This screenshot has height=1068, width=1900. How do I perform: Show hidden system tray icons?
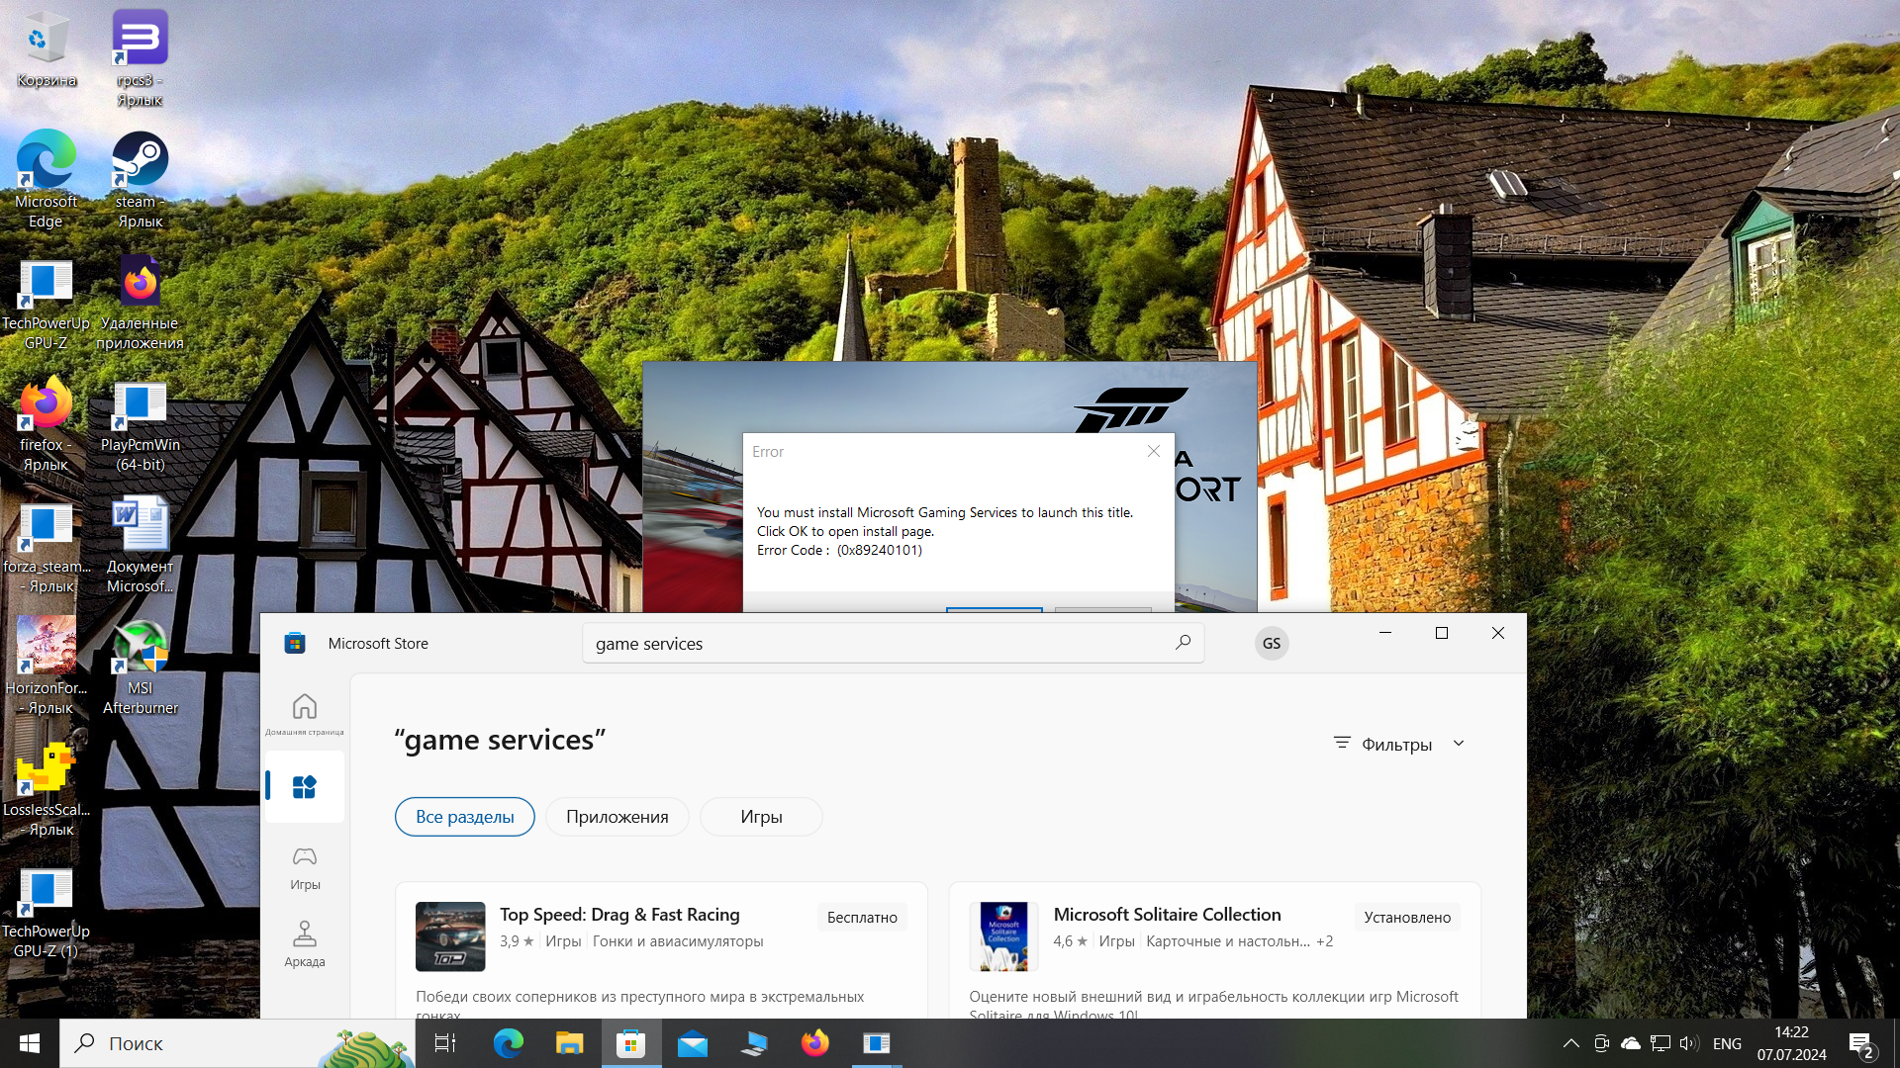tap(1570, 1043)
